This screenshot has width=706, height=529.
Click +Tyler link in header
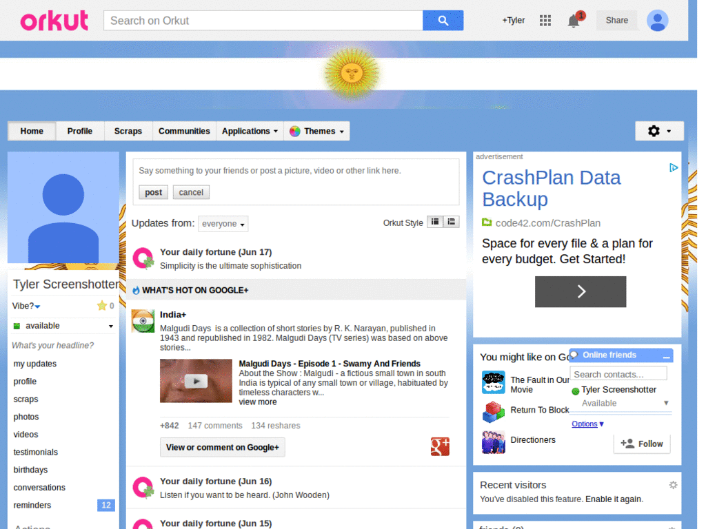pos(513,20)
